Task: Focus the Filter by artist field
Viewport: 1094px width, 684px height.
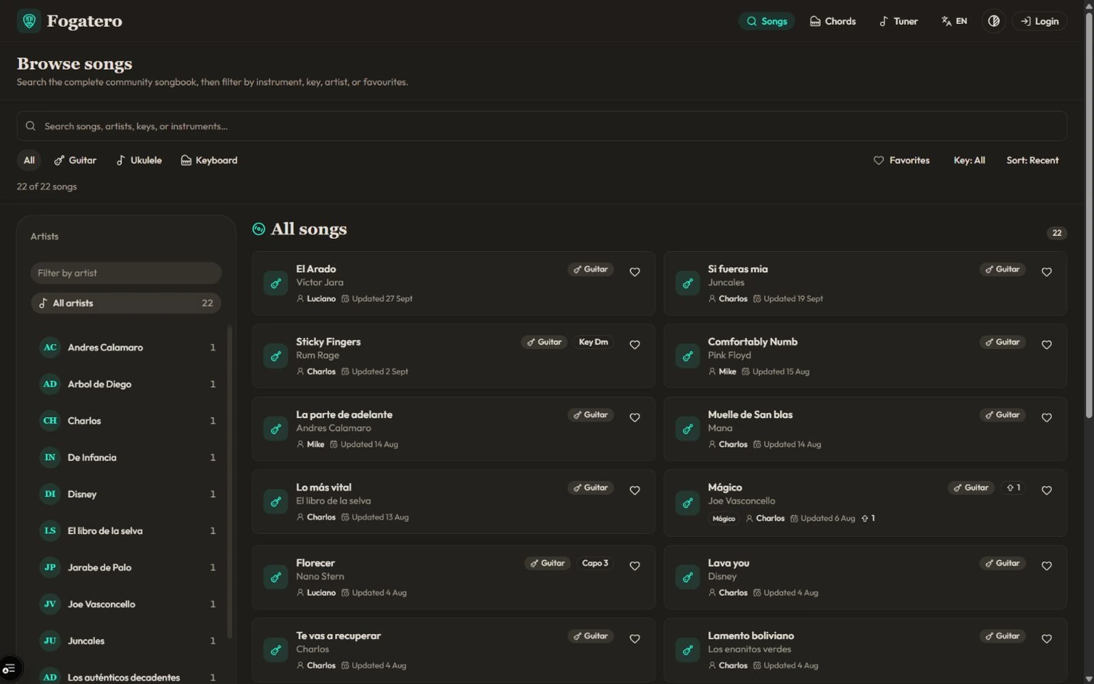Action: tap(126, 273)
